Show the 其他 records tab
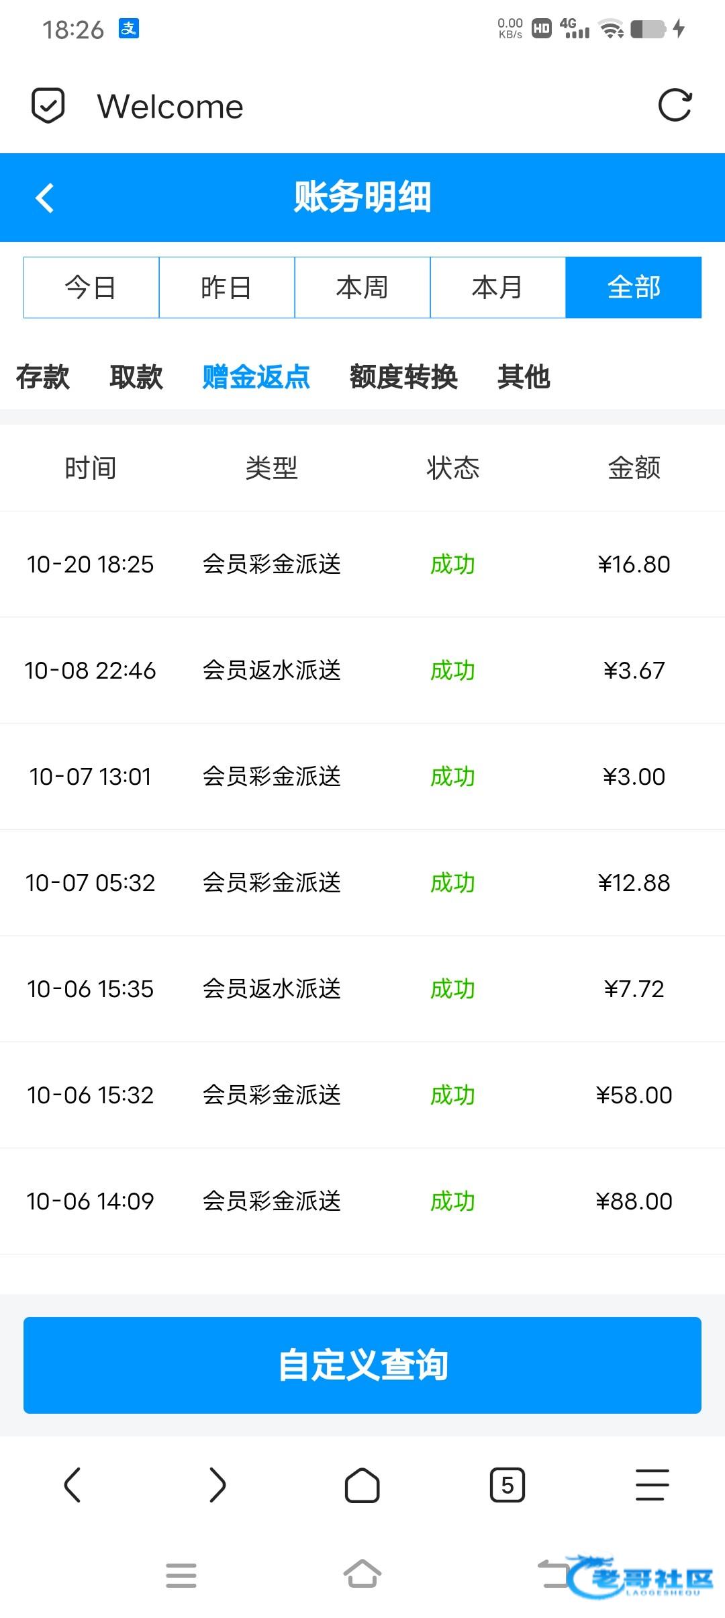725x1618 pixels. click(524, 377)
